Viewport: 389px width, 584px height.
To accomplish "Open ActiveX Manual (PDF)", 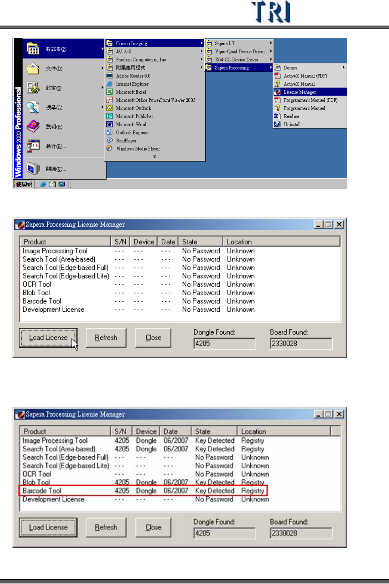I will (310, 76).
